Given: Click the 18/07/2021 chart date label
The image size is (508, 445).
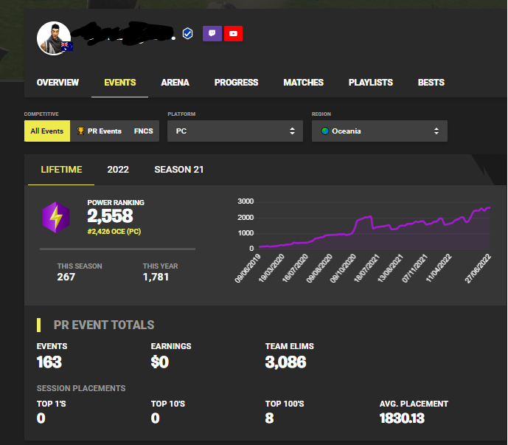Looking at the screenshot, I should click(x=366, y=269).
